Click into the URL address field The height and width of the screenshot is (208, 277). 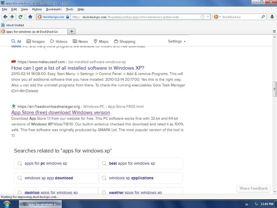[x=135, y=17]
